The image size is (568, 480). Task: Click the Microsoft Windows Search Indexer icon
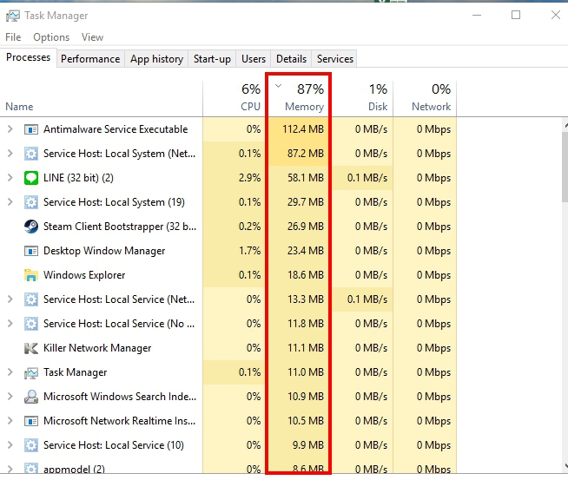(31, 397)
